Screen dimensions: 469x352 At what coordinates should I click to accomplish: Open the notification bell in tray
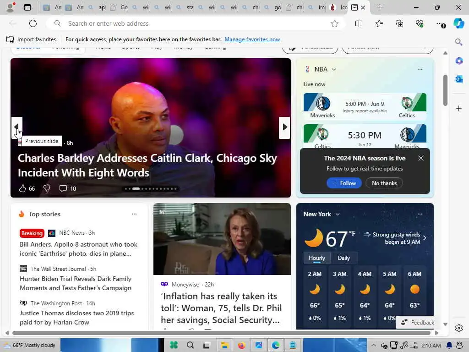pyautogui.click(x=449, y=345)
